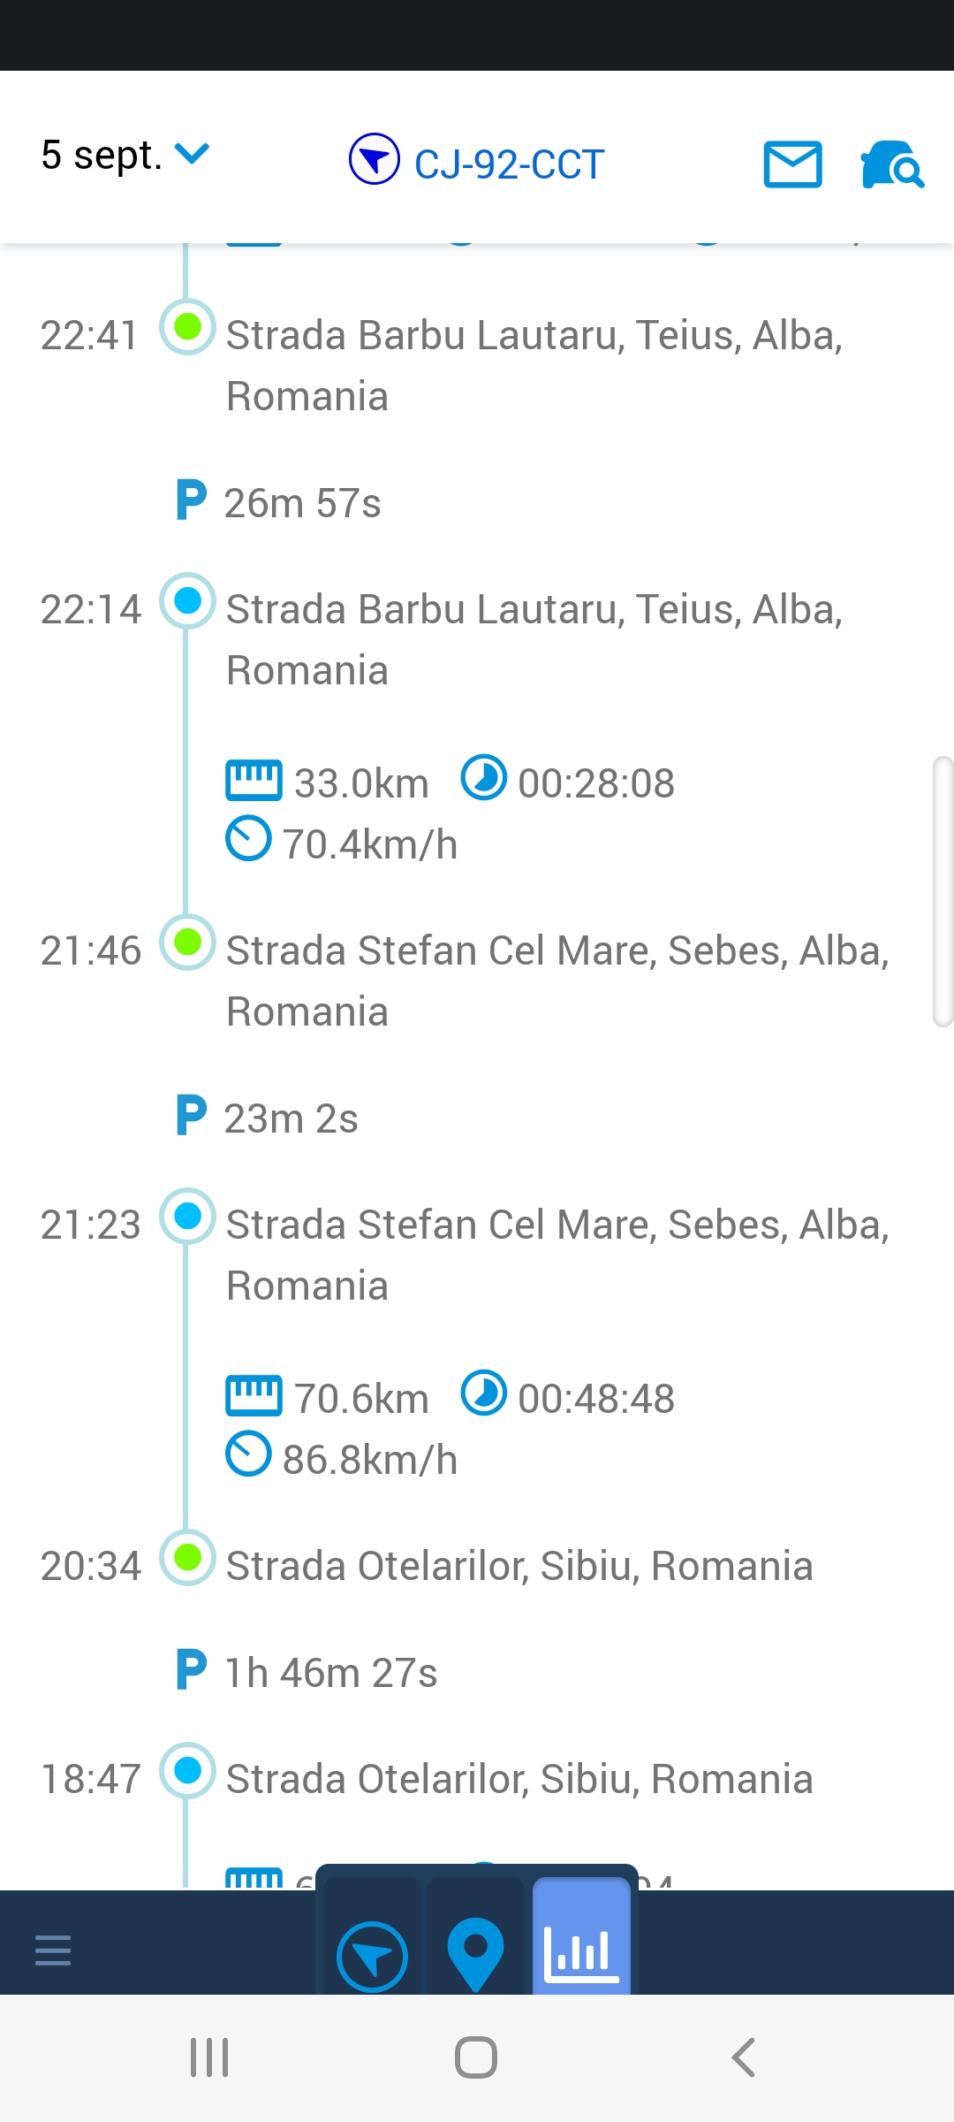Tap the 22:41 green timeline marker
This screenshot has width=954, height=2122.
[187, 327]
